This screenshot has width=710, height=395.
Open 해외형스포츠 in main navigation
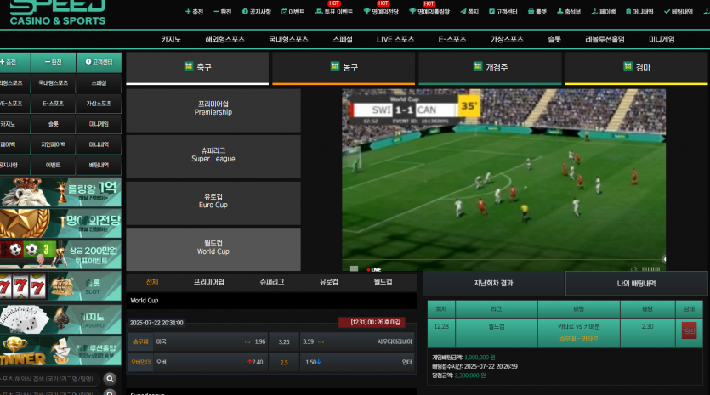(225, 39)
